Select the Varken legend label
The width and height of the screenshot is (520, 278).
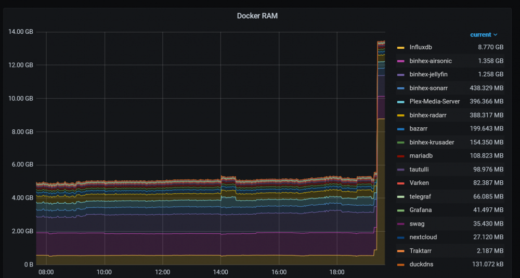pyautogui.click(x=419, y=183)
